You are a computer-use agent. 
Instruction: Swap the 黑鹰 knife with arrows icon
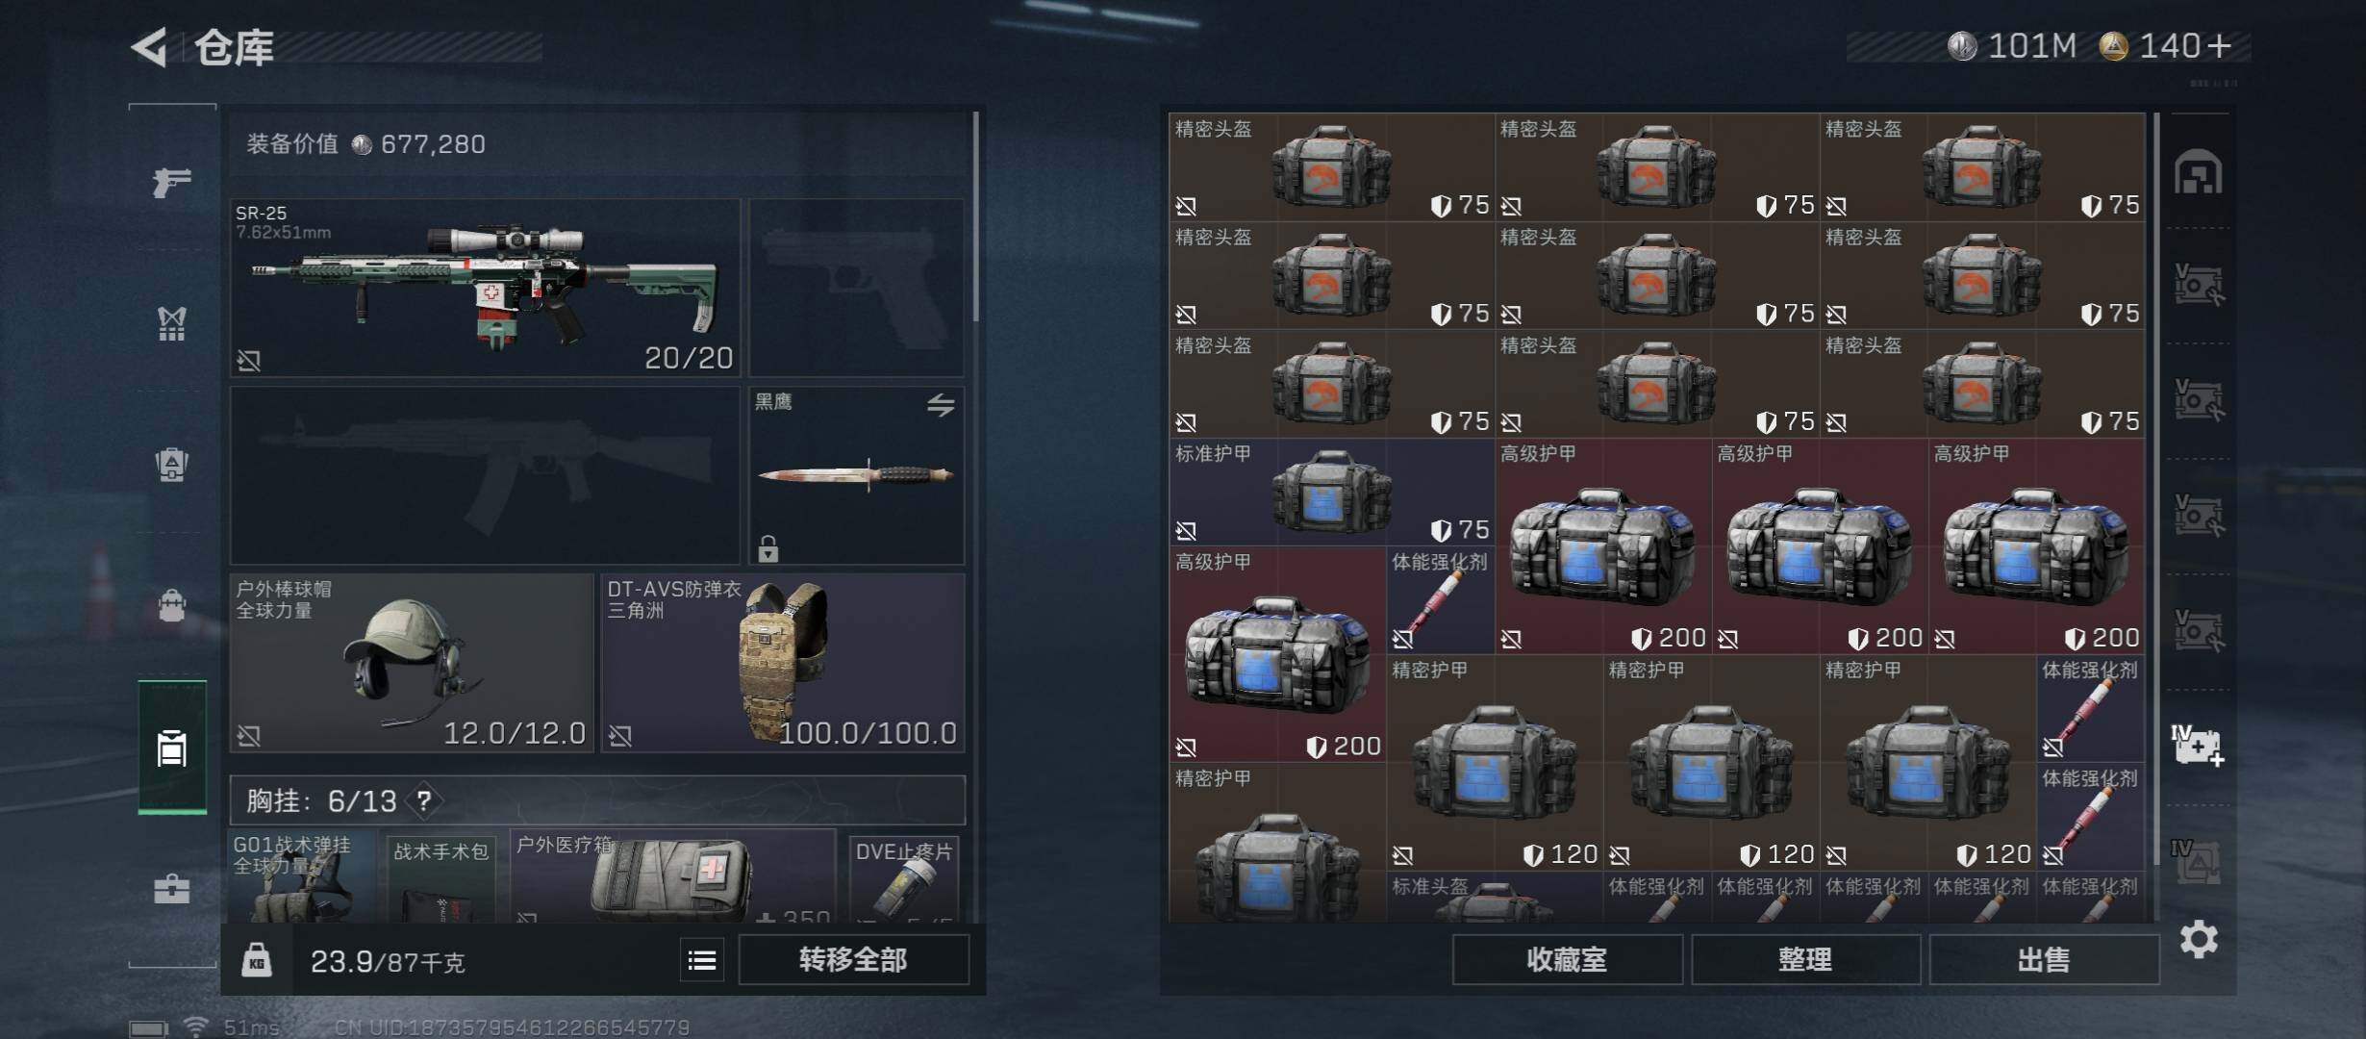[x=941, y=405]
